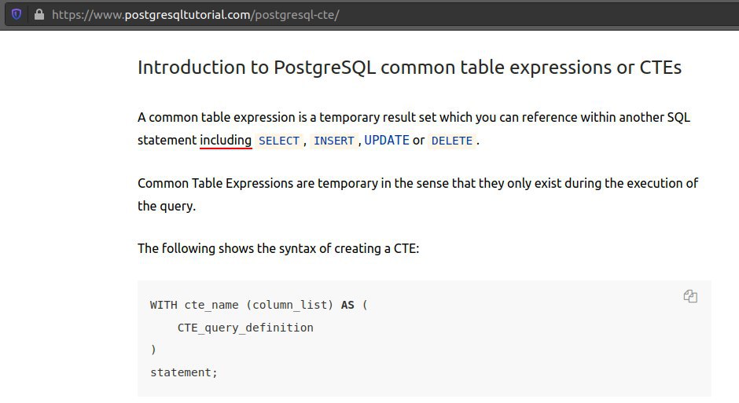The width and height of the screenshot is (739, 403).
Task: Open the SELECT link
Action: point(279,141)
